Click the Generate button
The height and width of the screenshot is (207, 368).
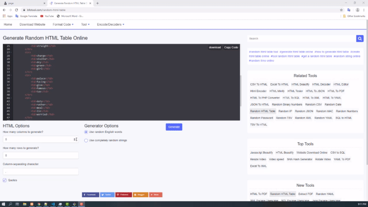(x=174, y=127)
